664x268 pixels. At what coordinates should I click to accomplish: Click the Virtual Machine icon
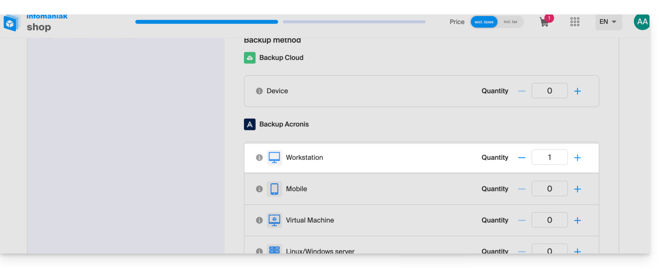274,220
